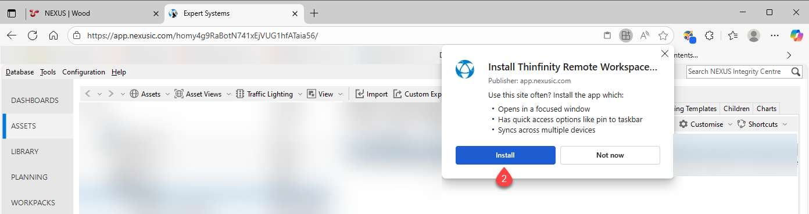Dismiss the popup with Not now
The width and height of the screenshot is (809, 214).
coord(610,155)
